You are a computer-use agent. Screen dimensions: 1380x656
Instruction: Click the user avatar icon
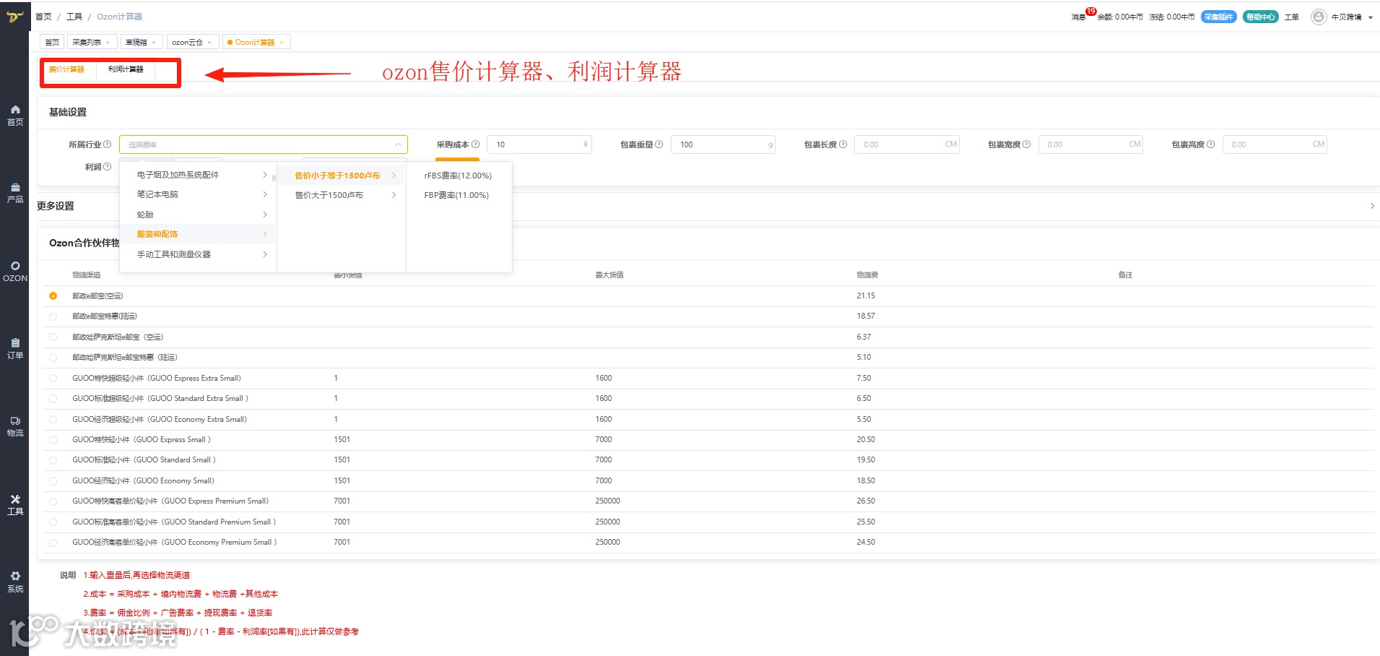pos(1319,17)
